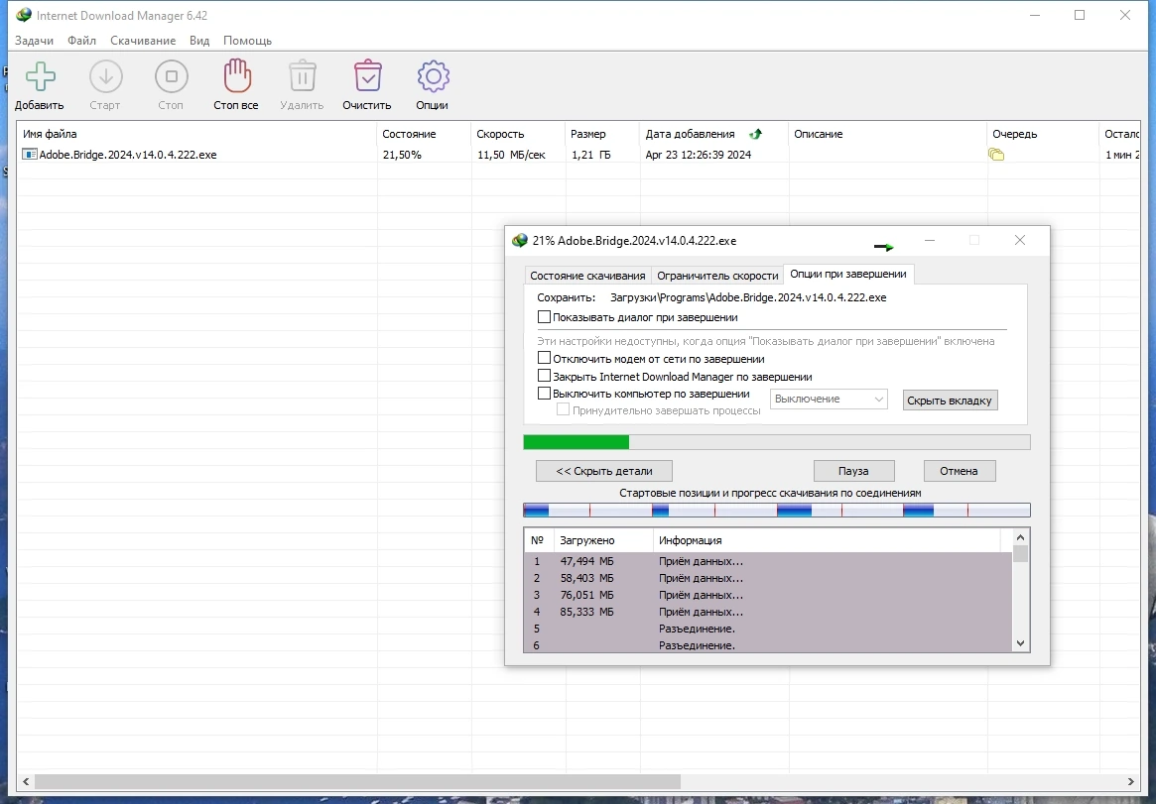Click the Отмена button
The height and width of the screenshot is (804, 1156).
(x=960, y=471)
